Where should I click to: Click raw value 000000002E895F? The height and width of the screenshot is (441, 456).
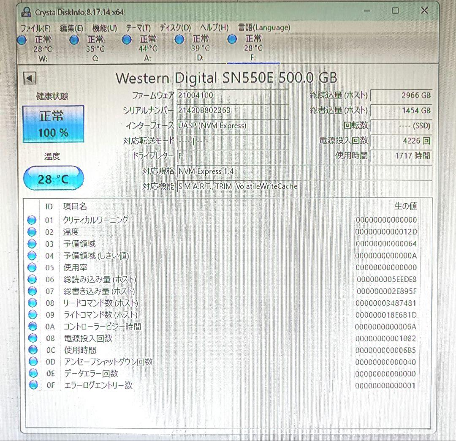point(386,291)
